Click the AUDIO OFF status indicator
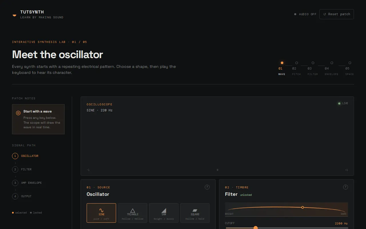366x229 pixels. tap(305, 14)
